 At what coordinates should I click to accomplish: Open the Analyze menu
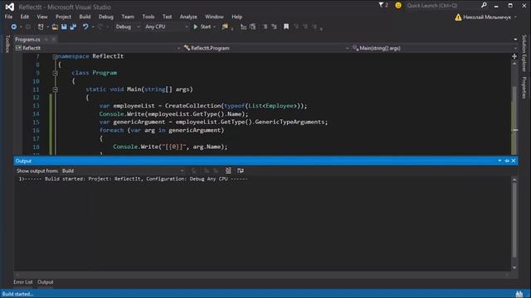(188, 17)
